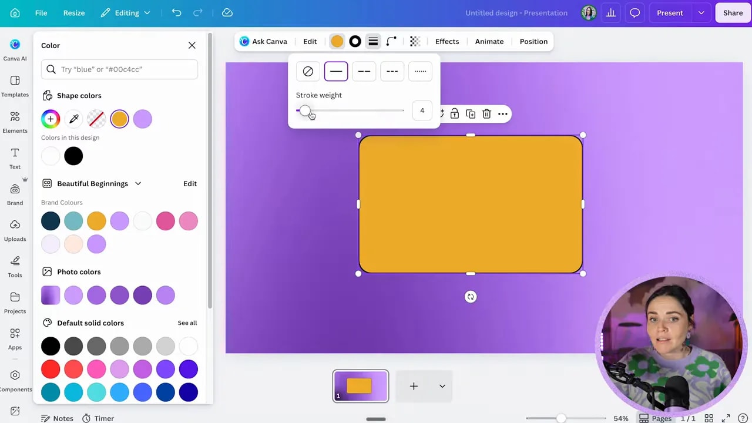Open Editing mode dropdown
752x423 pixels.
(125, 13)
